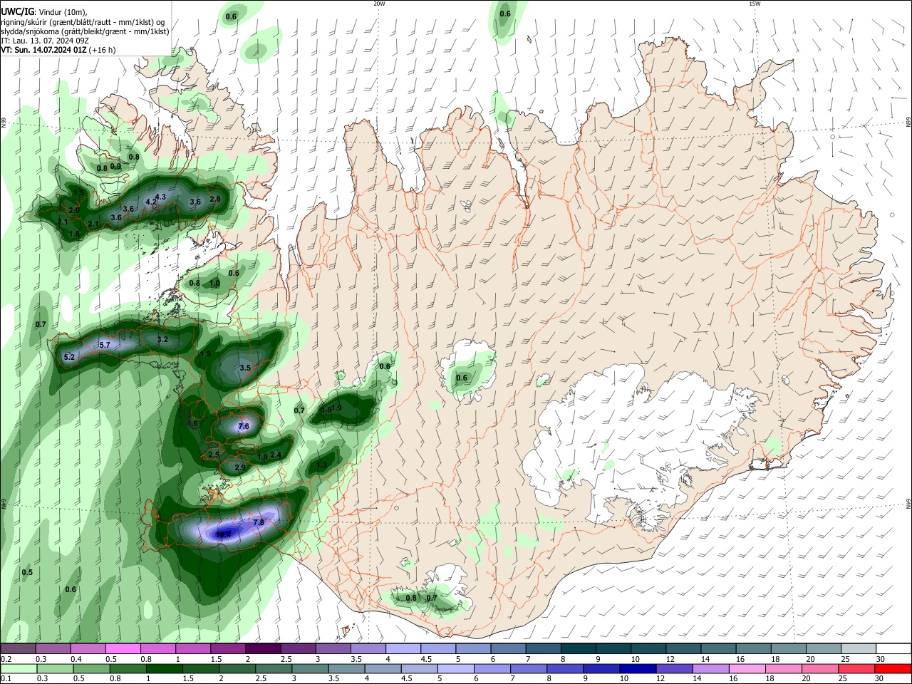This screenshot has width=912, height=684.
Task: Select the 7.6 rainfall label
Action: 244,426
